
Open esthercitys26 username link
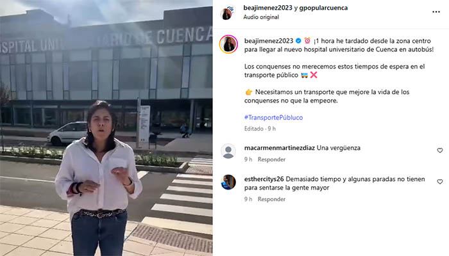click(x=264, y=179)
